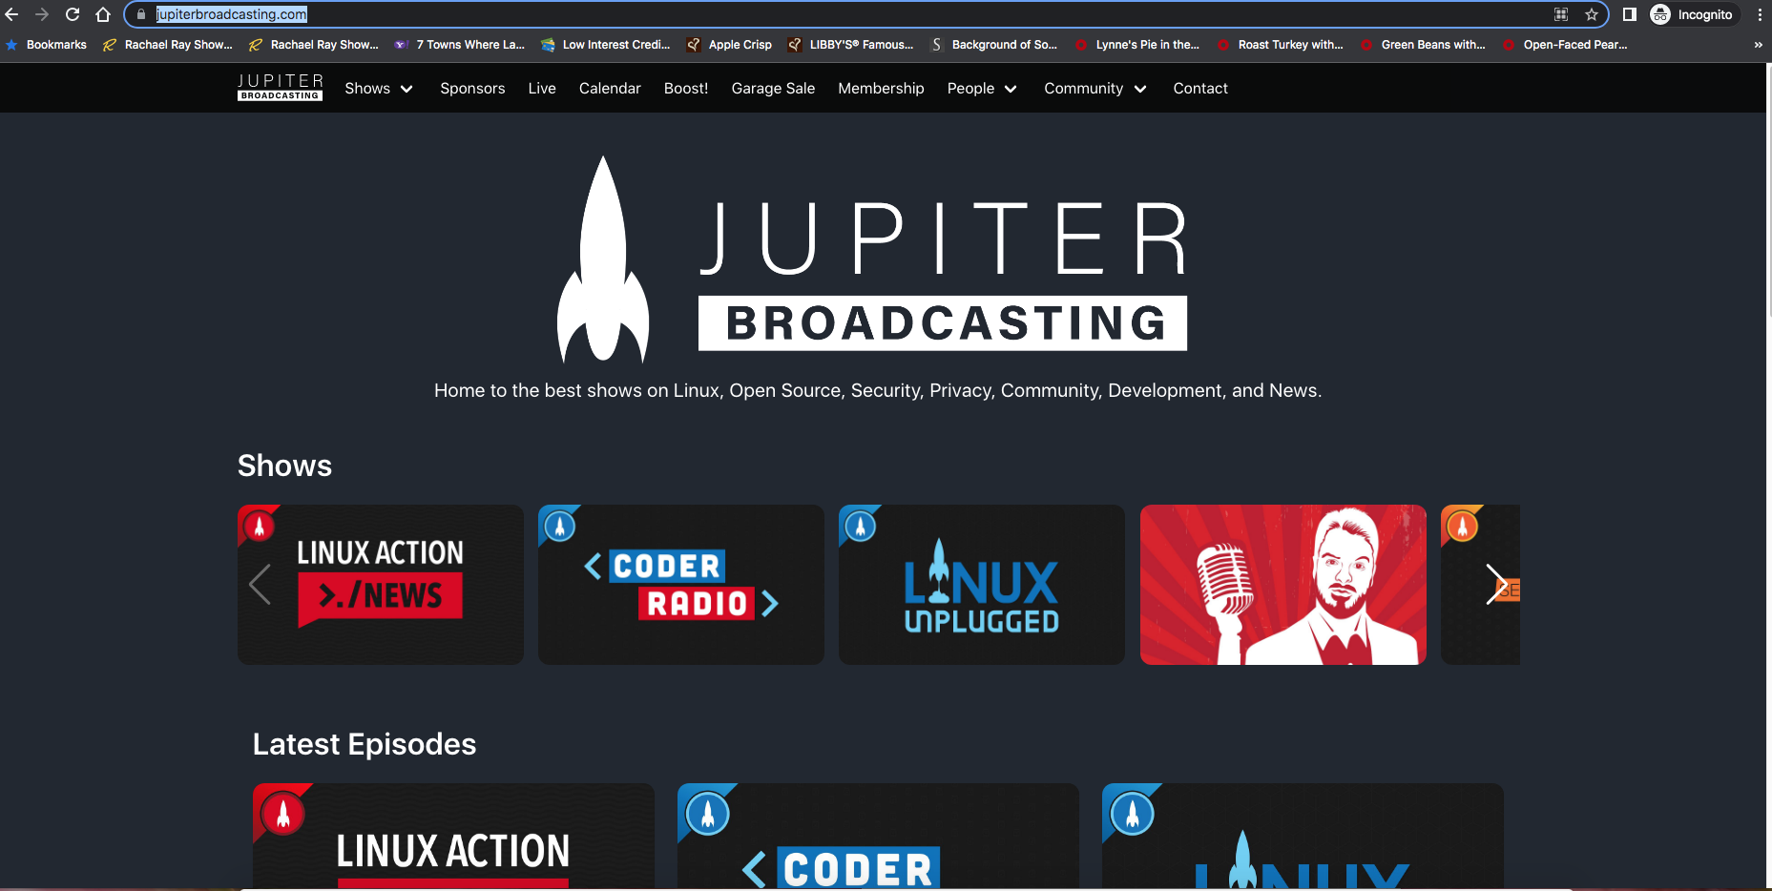Open the Linux Action News show card
This screenshot has height=891, width=1772.
(381, 585)
